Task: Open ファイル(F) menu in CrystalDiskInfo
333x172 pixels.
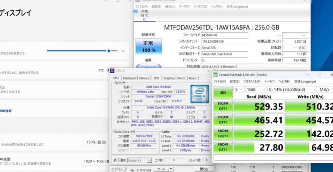Action: point(142,7)
